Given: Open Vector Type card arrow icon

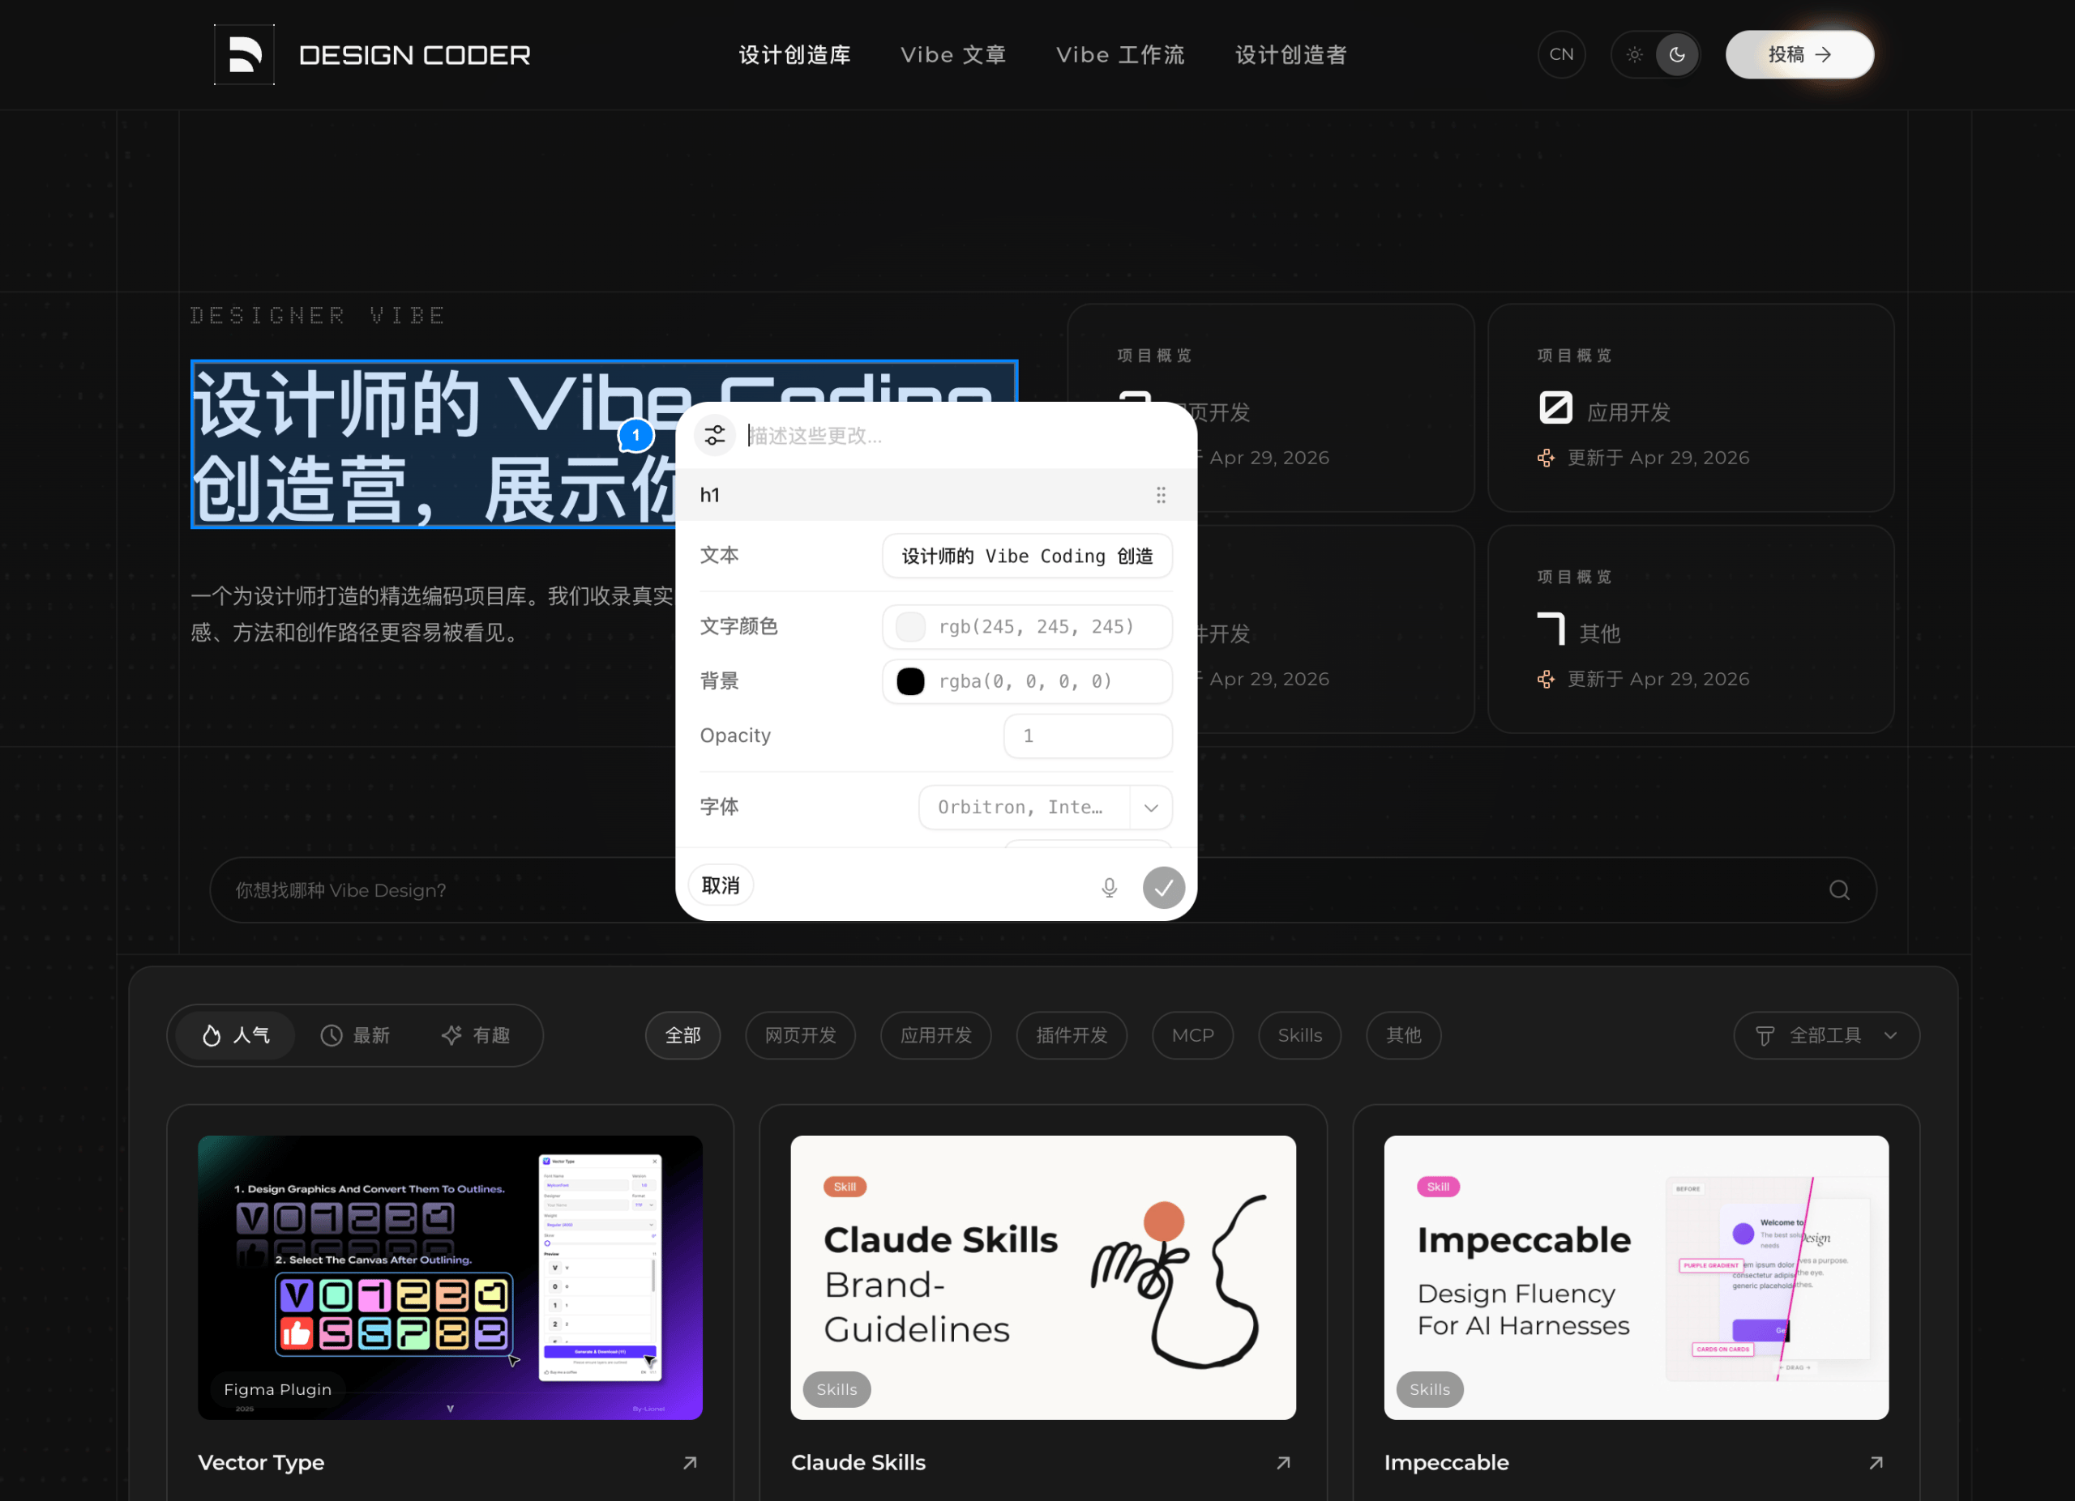Looking at the screenshot, I should click(691, 1463).
